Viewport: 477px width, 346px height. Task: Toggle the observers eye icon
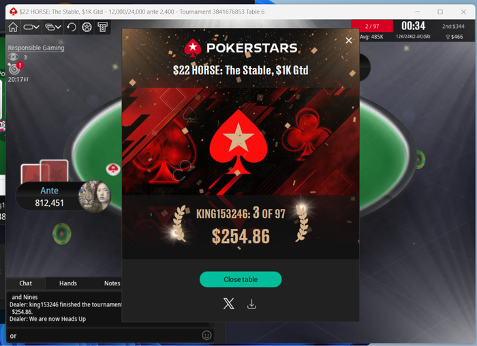[13, 57]
